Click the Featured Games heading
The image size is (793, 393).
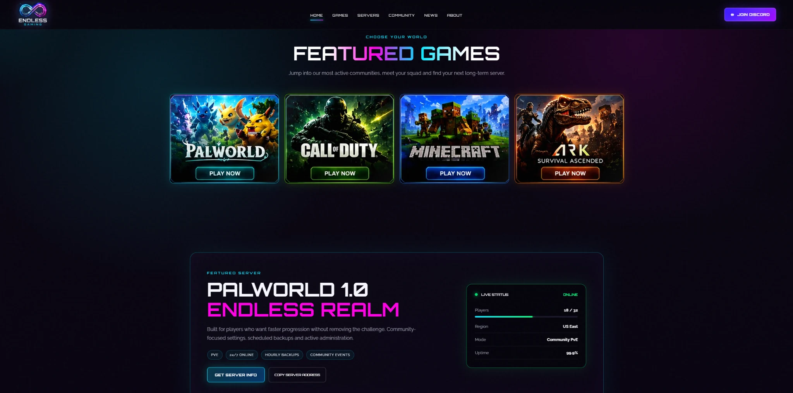[x=396, y=54]
